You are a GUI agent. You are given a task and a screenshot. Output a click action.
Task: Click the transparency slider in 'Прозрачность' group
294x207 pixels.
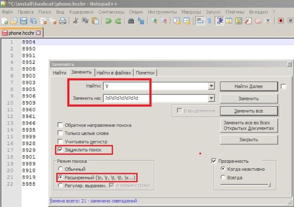click(x=245, y=185)
